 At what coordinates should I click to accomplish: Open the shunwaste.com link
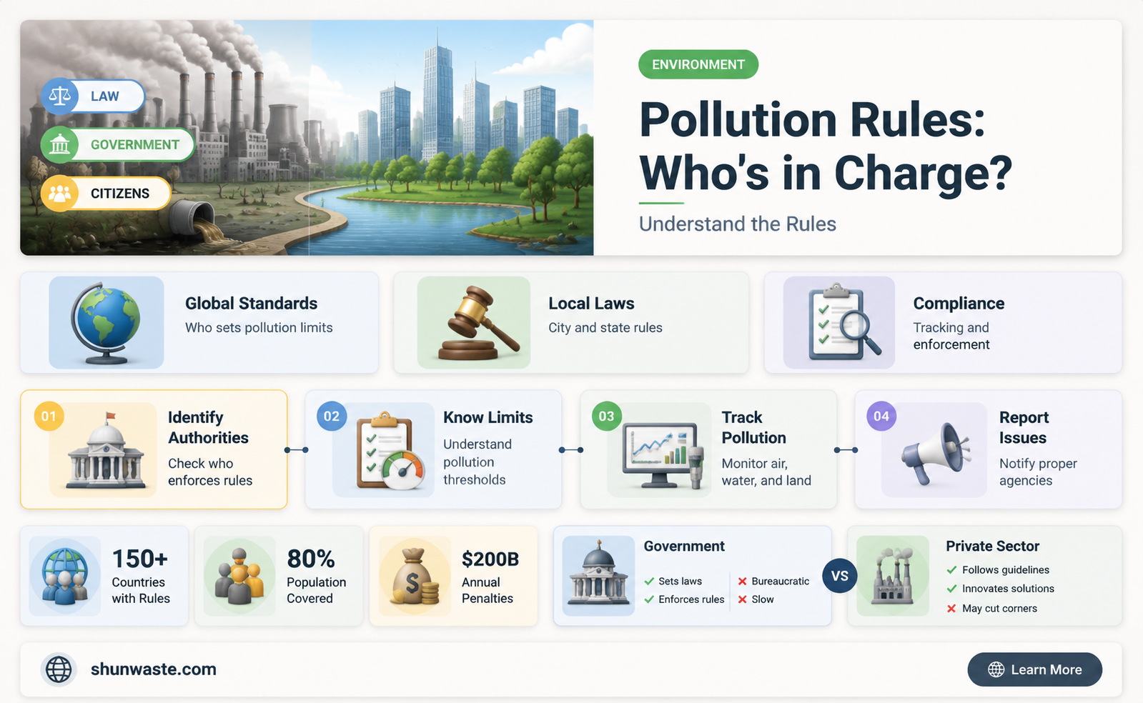(x=154, y=669)
